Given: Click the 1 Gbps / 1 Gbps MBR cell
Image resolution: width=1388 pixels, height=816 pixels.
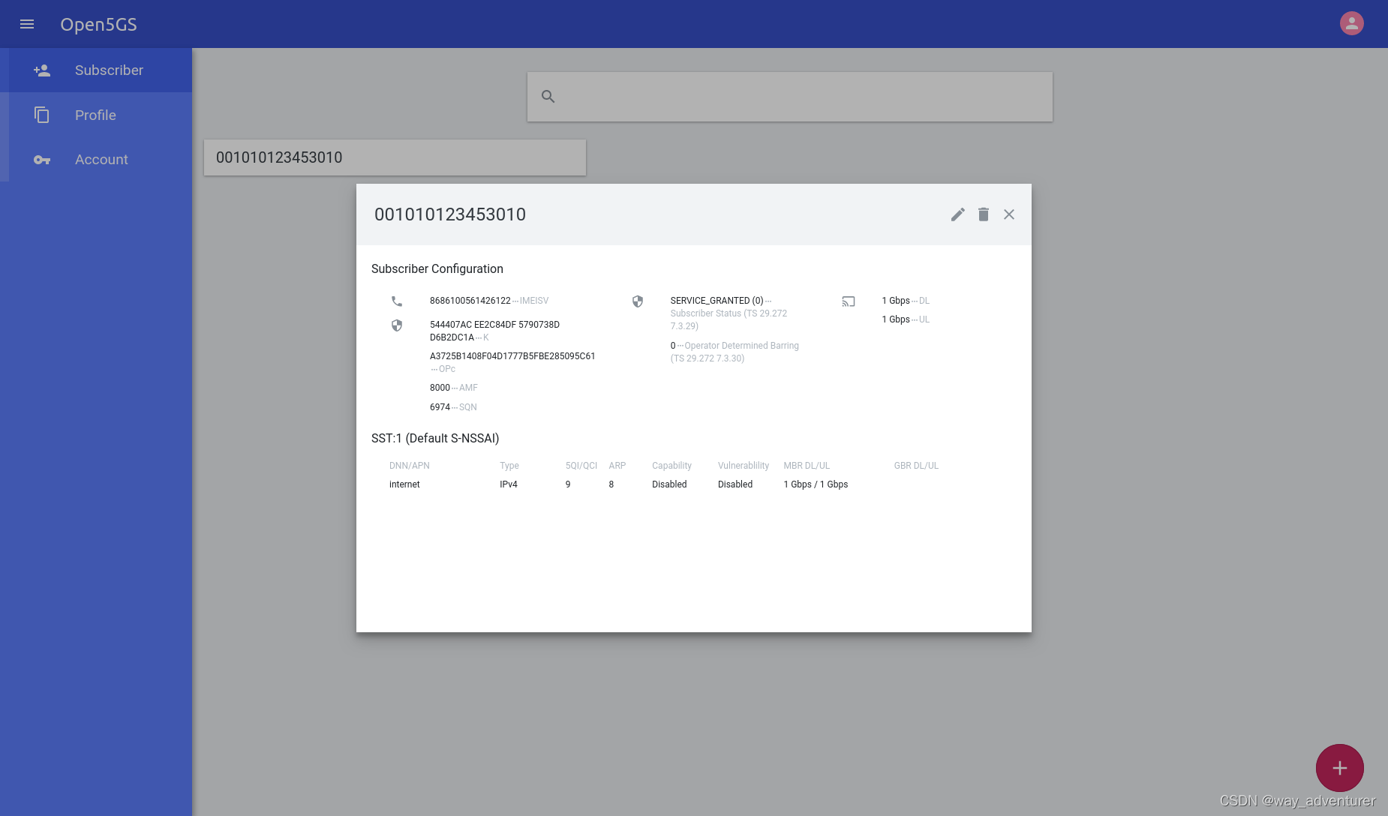Looking at the screenshot, I should (816, 484).
